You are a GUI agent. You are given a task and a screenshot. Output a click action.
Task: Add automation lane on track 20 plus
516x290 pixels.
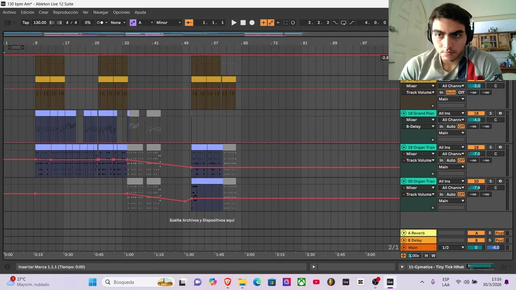[433, 208]
